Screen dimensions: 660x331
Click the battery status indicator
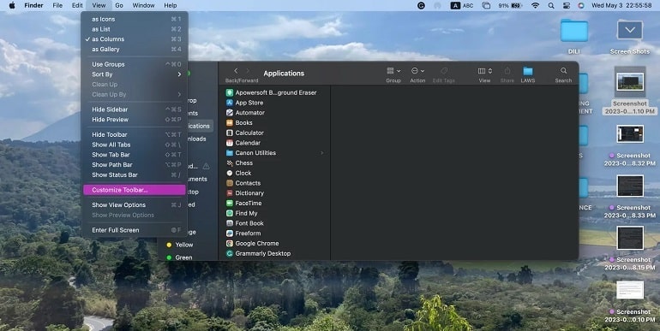511,5
